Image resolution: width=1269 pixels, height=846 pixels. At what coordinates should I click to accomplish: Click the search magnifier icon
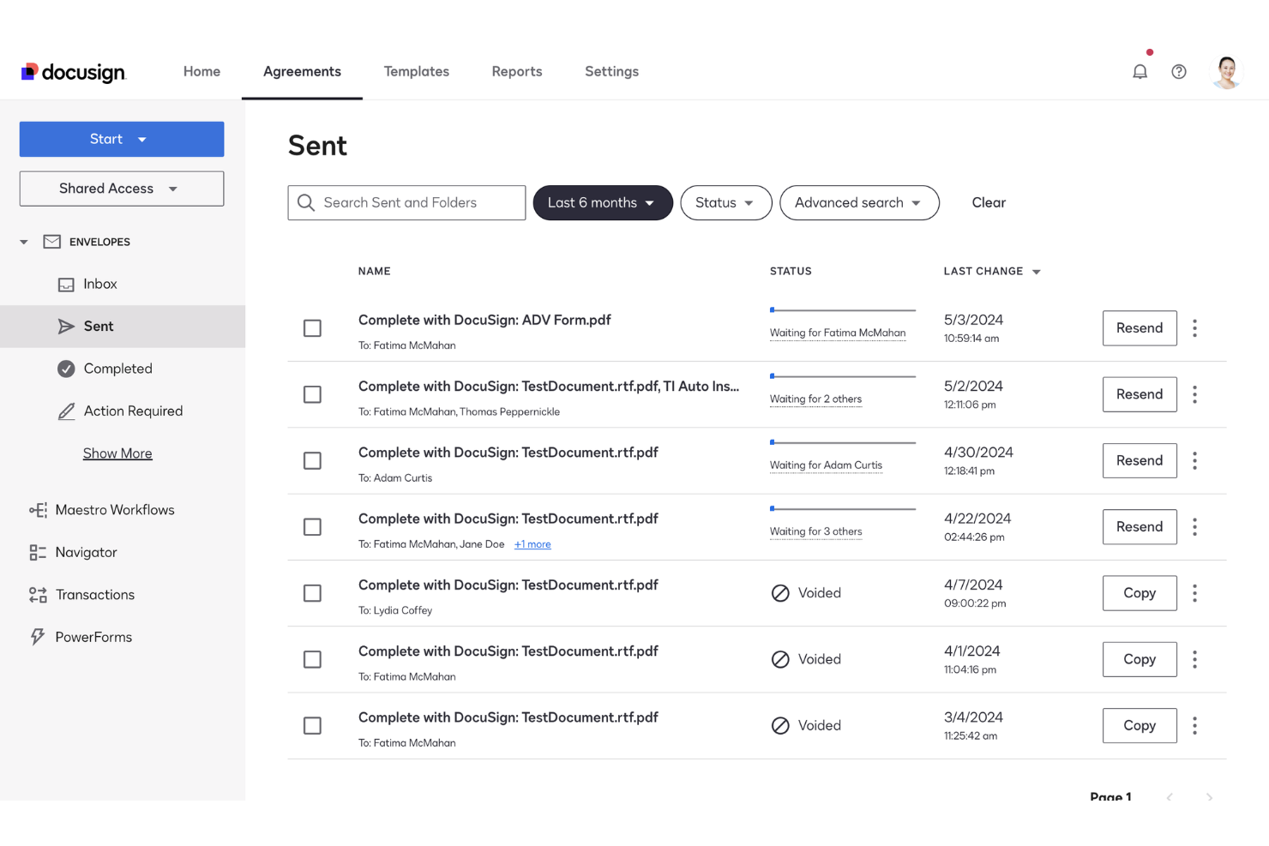click(306, 203)
